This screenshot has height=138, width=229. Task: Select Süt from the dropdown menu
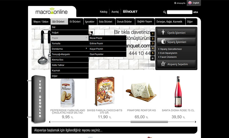pyautogui.click(x=69, y=27)
